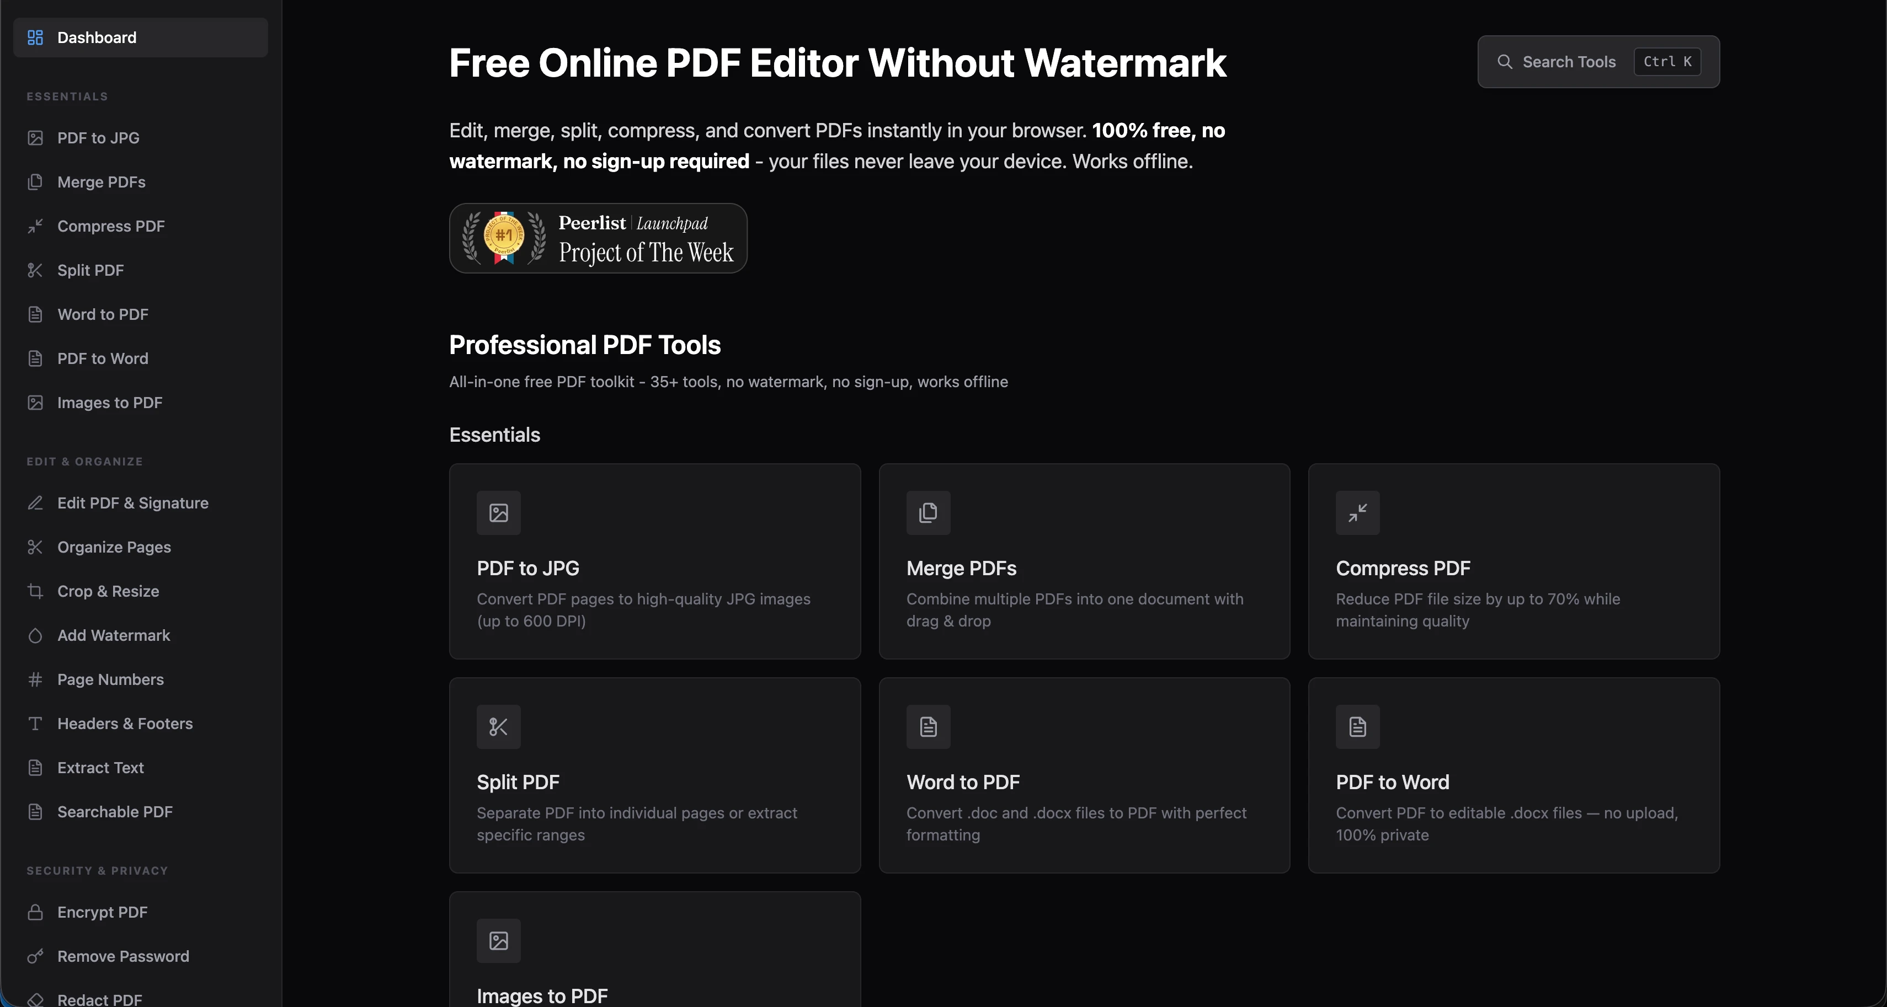Image resolution: width=1887 pixels, height=1007 pixels.
Task: Open Merge PDFs from the sidebar
Action: pos(101,181)
